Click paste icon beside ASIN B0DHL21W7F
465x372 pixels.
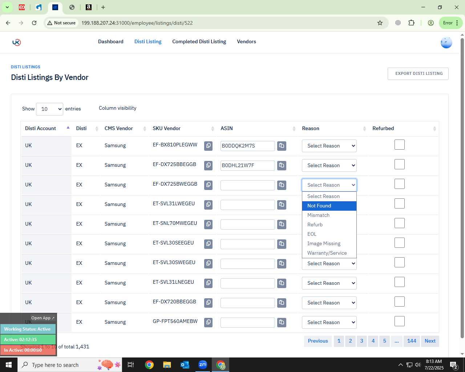tap(282, 165)
